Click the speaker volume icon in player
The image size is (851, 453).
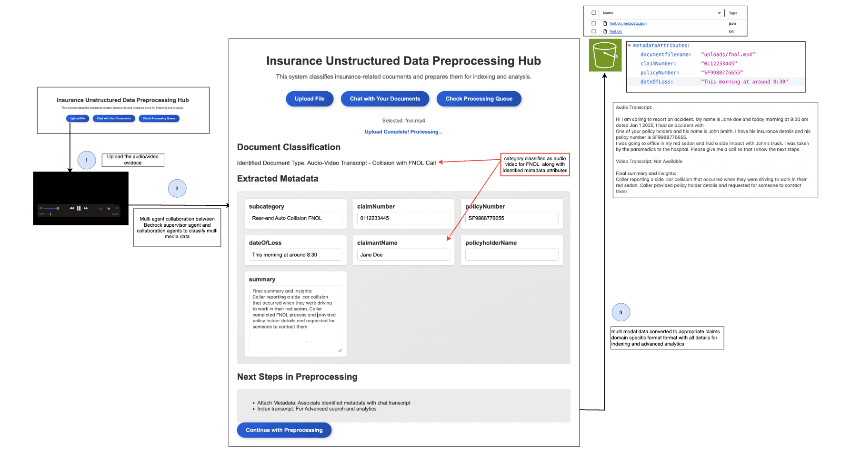[x=41, y=208]
